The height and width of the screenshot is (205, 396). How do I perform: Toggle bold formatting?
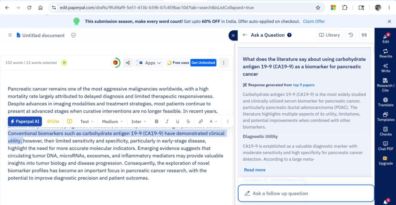pyautogui.click(x=157, y=122)
